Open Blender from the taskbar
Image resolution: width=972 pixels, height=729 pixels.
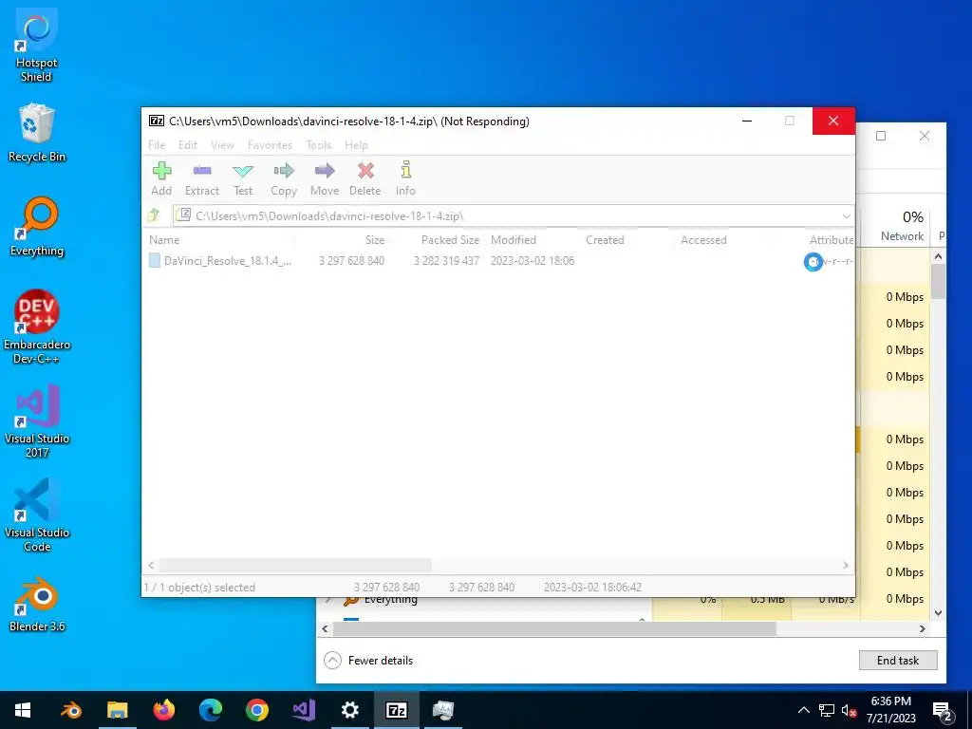pyautogui.click(x=70, y=710)
